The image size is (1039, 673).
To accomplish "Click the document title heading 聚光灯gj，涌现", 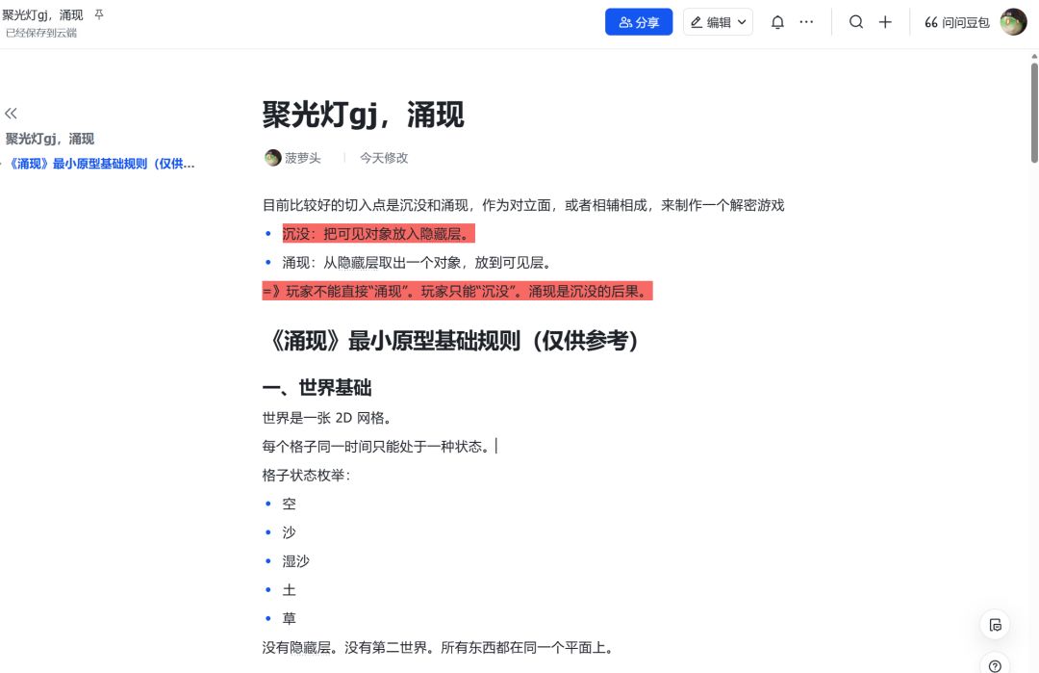I will pyautogui.click(x=363, y=114).
